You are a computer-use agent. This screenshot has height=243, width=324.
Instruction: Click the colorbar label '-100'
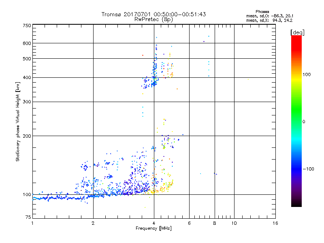tap(308, 169)
